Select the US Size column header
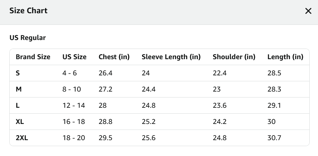318x156 pixels. point(74,57)
